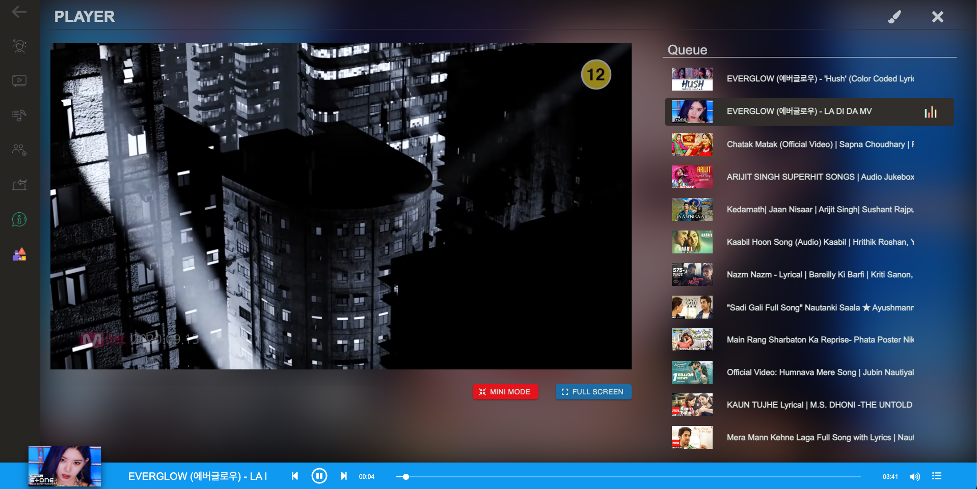The width and height of the screenshot is (977, 489).
Task: Open the playlist music-note sidebar icon
Action: point(19,115)
